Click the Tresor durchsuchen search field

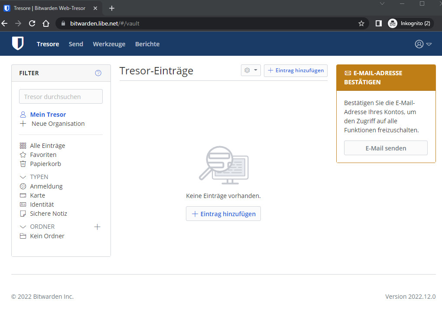click(x=61, y=96)
